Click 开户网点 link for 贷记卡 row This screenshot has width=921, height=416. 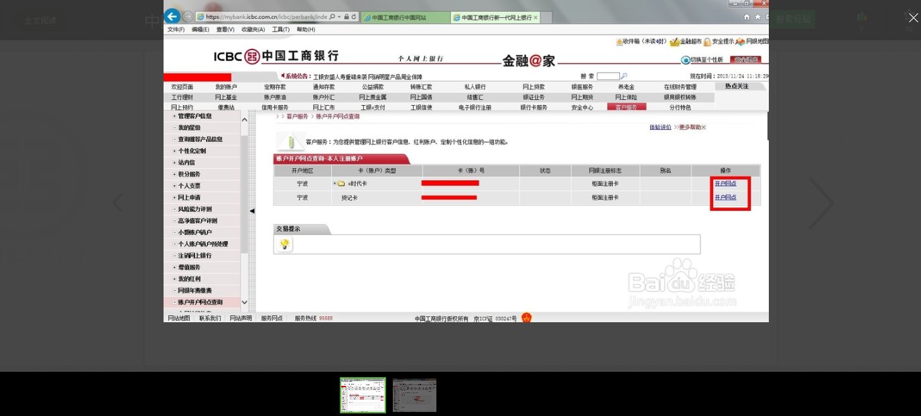click(725, 198)
